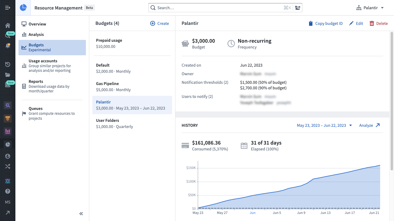Select the Budgets Experimental nav item
The height and width of the screenshot is (221, 394).
coord(52,48)
